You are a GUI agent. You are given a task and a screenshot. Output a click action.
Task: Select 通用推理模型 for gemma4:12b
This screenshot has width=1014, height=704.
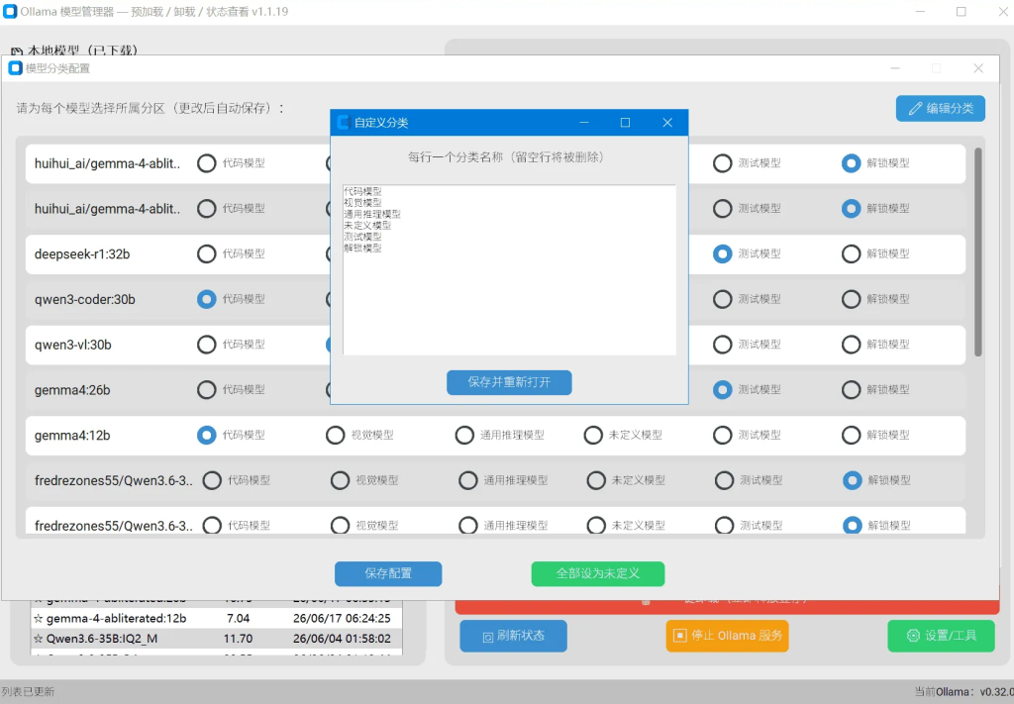coord(464,435)
